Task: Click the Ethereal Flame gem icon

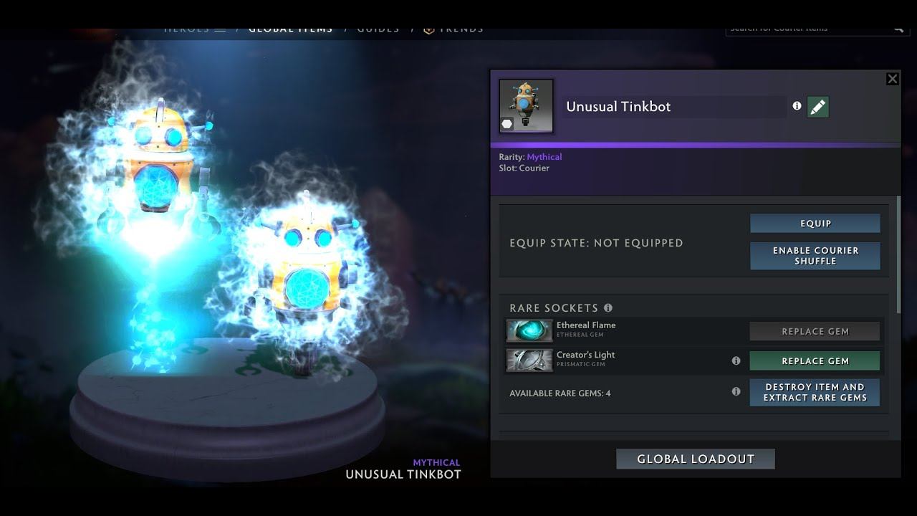Action: pyautogui.click(x=529, y=330)
